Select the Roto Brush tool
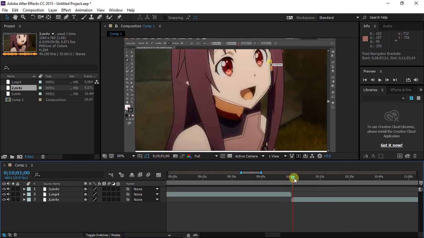 [x=109, y=18]
